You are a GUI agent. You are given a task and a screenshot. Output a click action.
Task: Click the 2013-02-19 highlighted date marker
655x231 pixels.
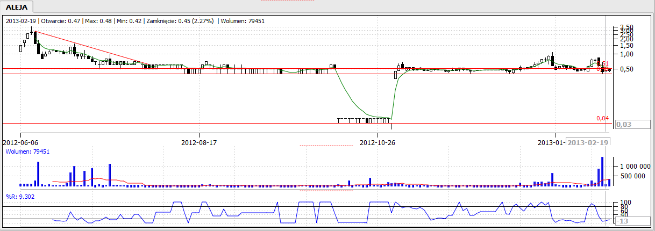588,142
